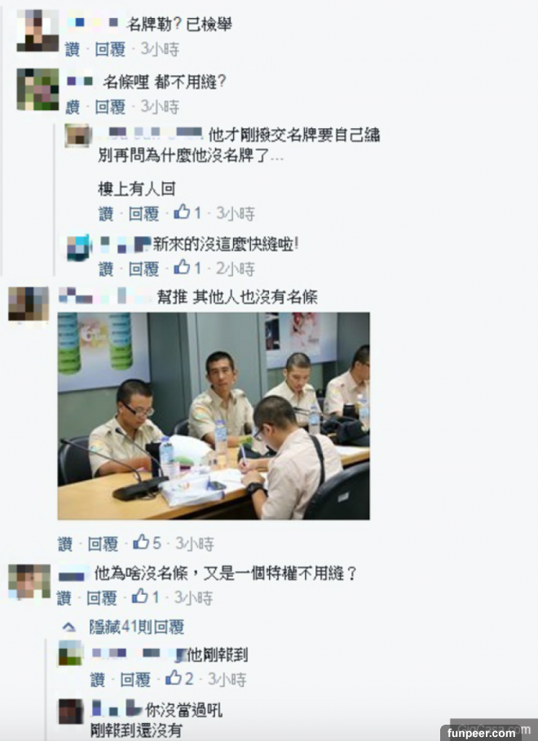This screenshot has width=538, height=741.
Task: Open the avatar of '名條哩 都不用縫' commenter
Action: (x=37, y=89)
